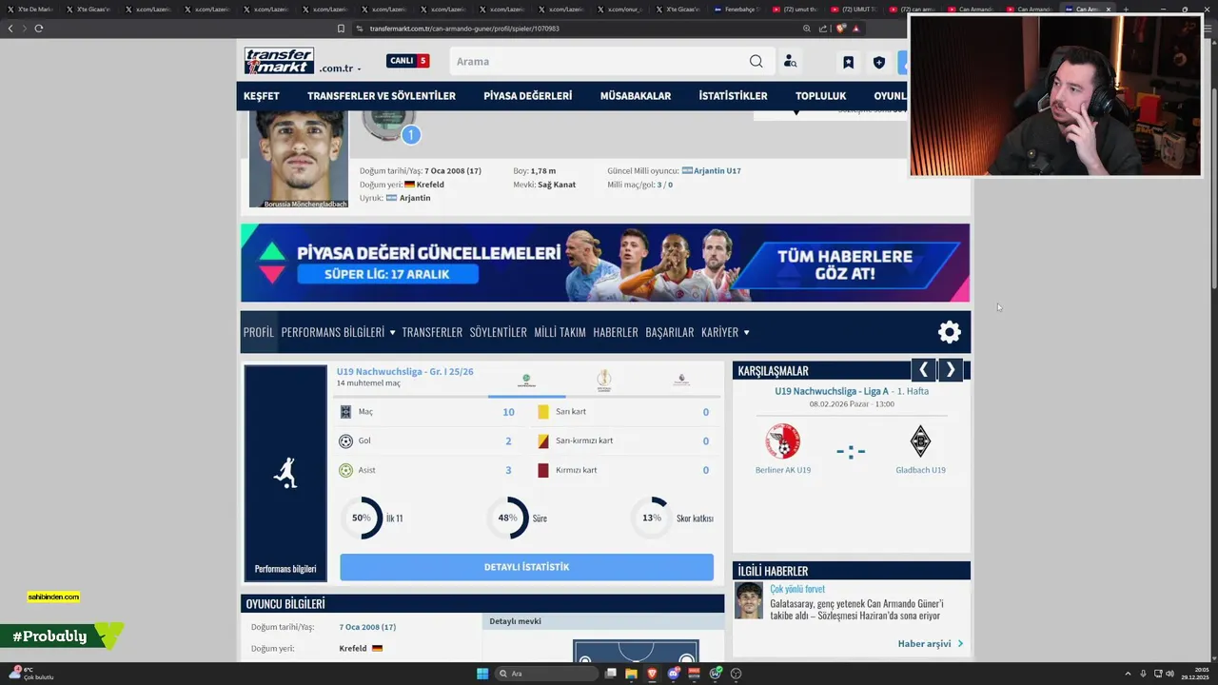Open the SÖYLENTİLER tab

(x=499, y=332)
